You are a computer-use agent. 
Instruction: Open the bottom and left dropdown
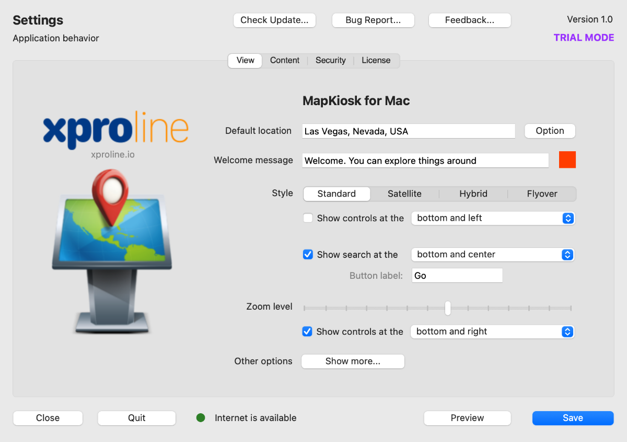click(493, 218)
